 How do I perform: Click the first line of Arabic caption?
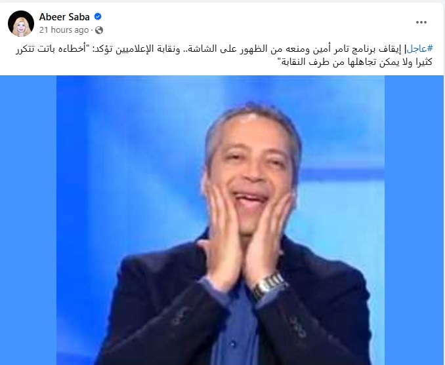pyautogui.click(x=224, y=48)
